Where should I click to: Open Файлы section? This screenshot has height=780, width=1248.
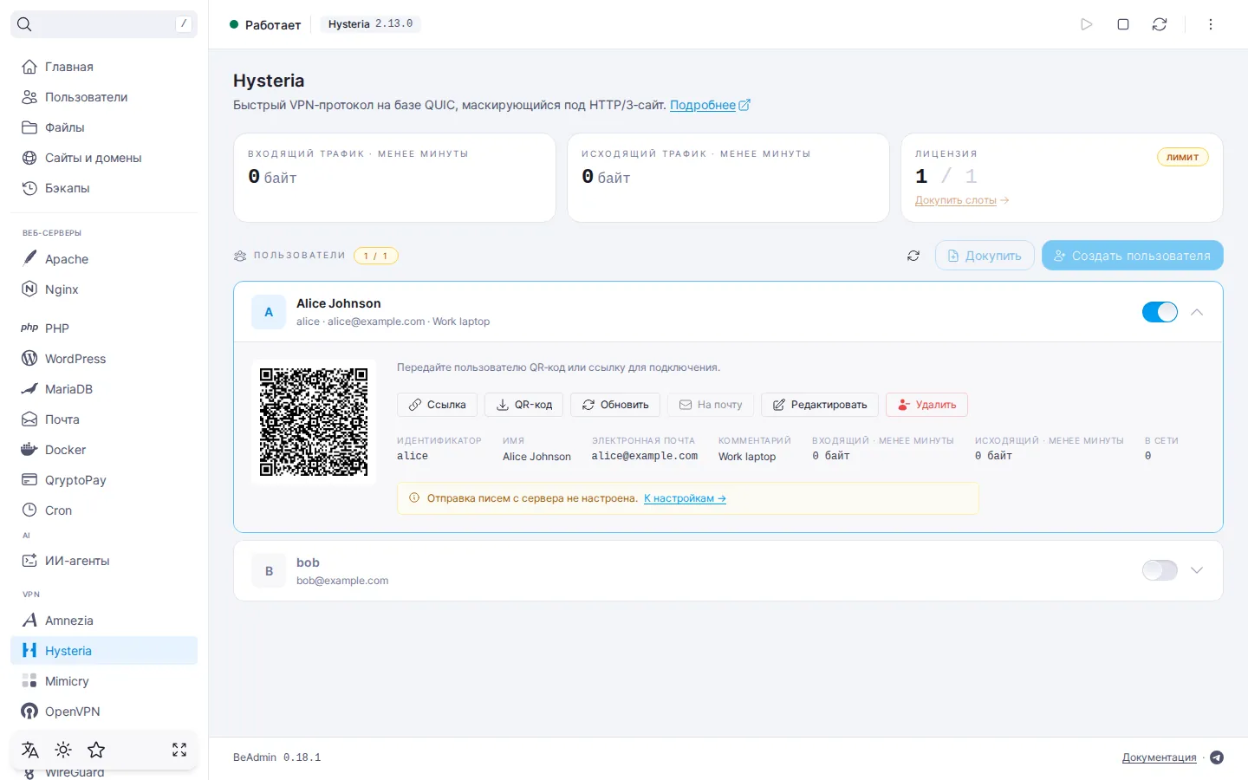click(x=104, y=127)
